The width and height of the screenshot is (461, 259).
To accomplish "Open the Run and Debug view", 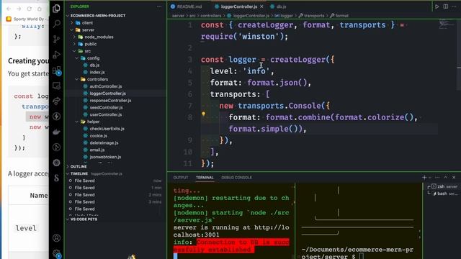I will [56, 55].
